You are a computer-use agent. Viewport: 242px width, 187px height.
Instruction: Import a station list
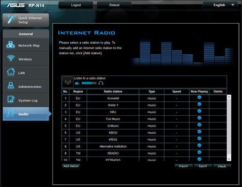click(x=184, y=166)
